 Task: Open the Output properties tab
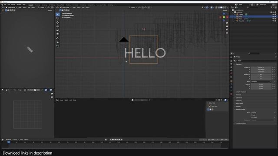231,64
